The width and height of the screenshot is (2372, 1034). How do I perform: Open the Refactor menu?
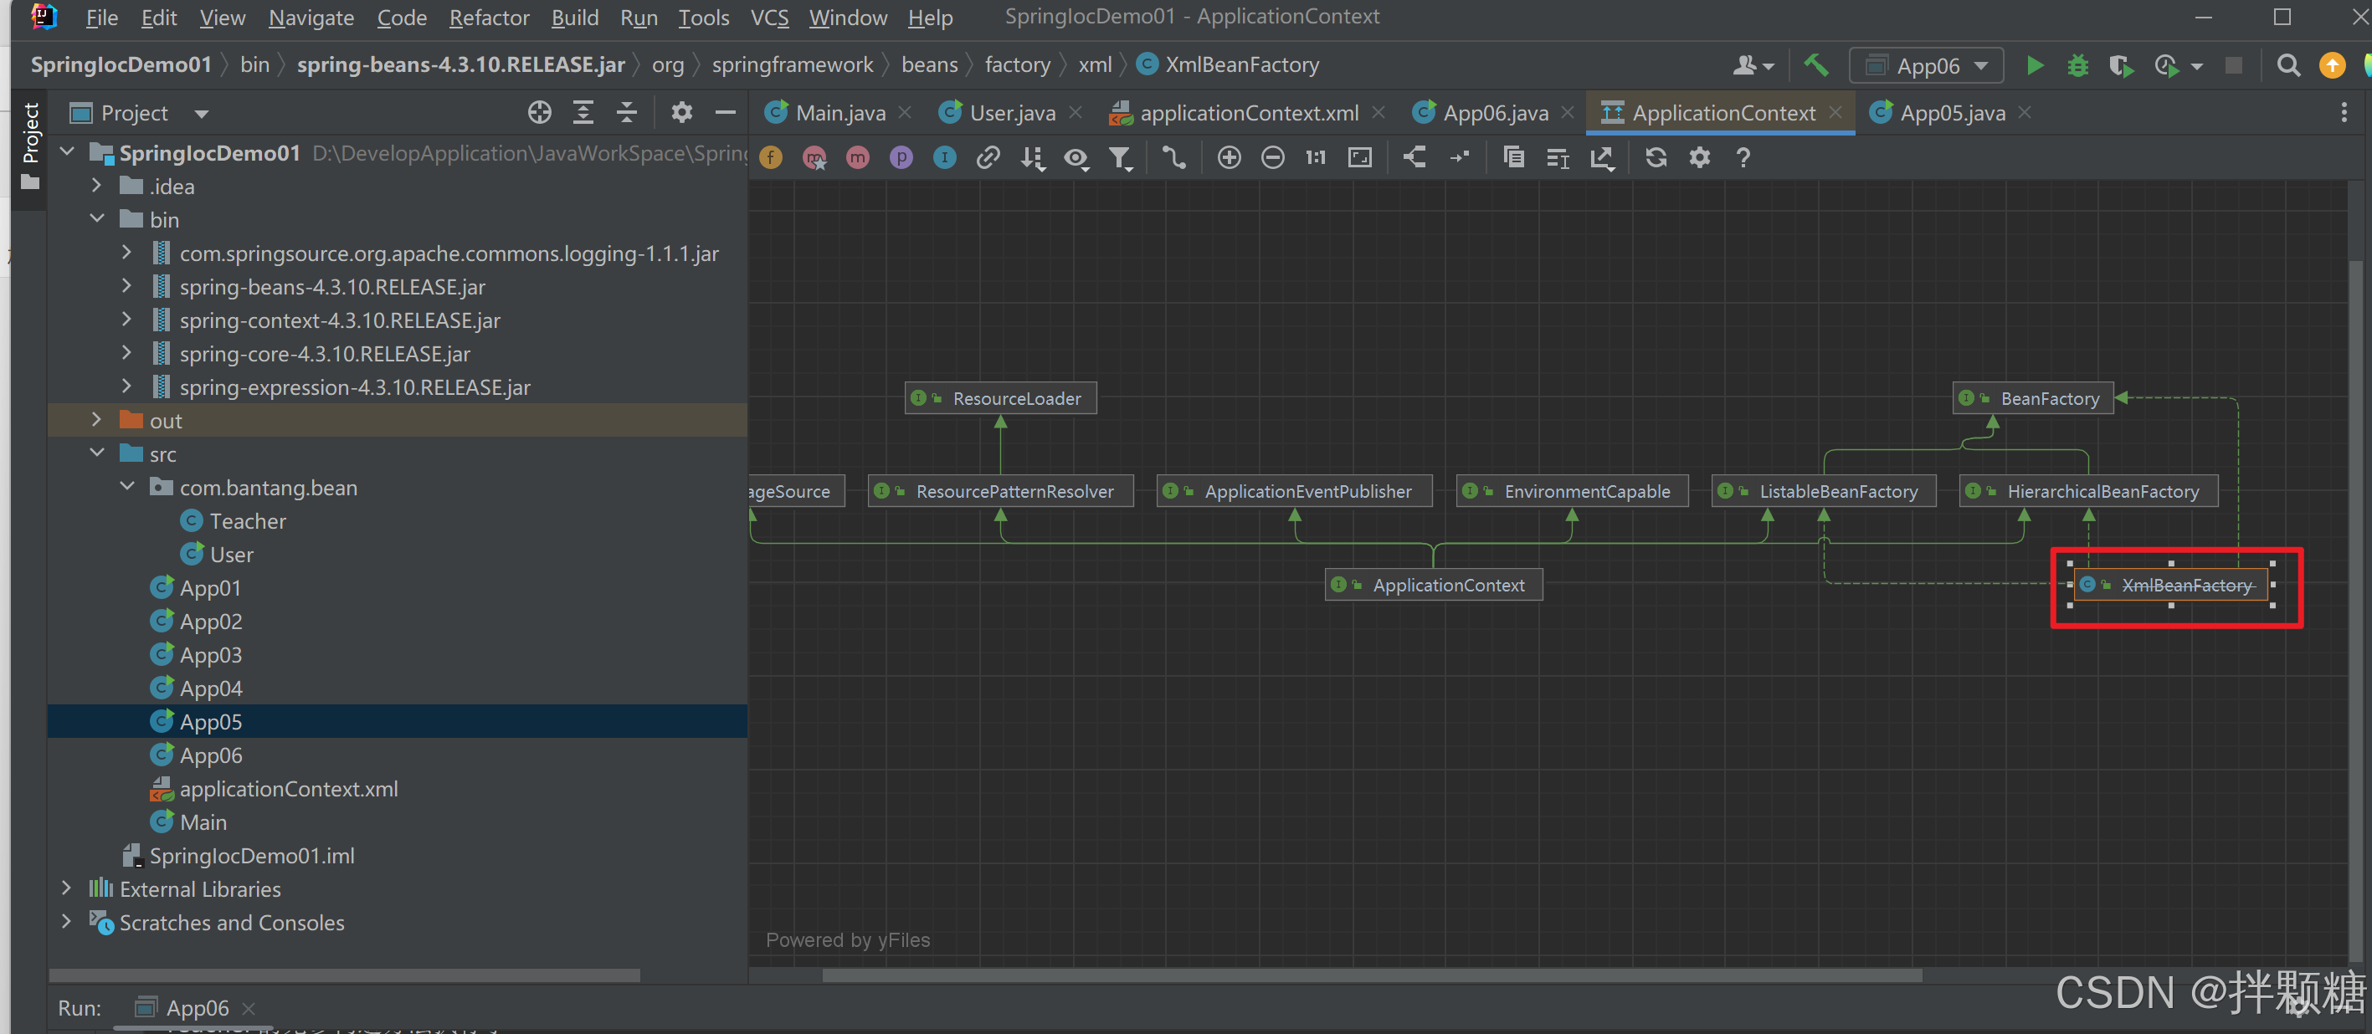(x=488, y=18)
